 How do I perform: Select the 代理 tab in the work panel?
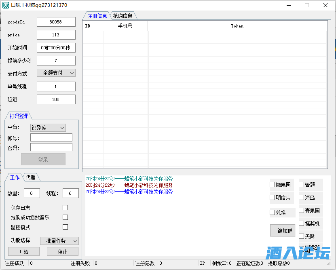point(30,177)
